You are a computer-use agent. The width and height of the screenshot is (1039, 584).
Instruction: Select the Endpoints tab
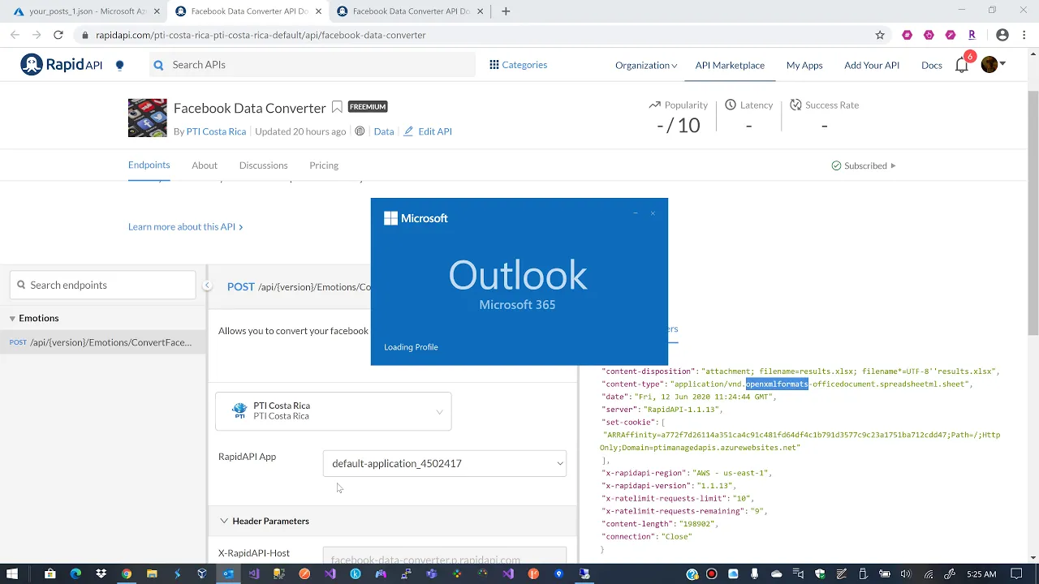(x=149, y=165)
